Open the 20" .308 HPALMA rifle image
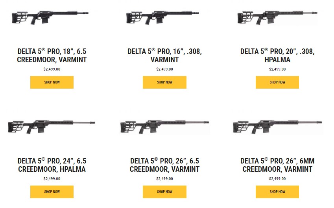334x208 pixels. (277, 18)
